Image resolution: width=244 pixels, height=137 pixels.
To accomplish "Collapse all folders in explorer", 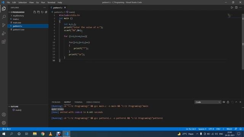I will click(x=46, y=12).
